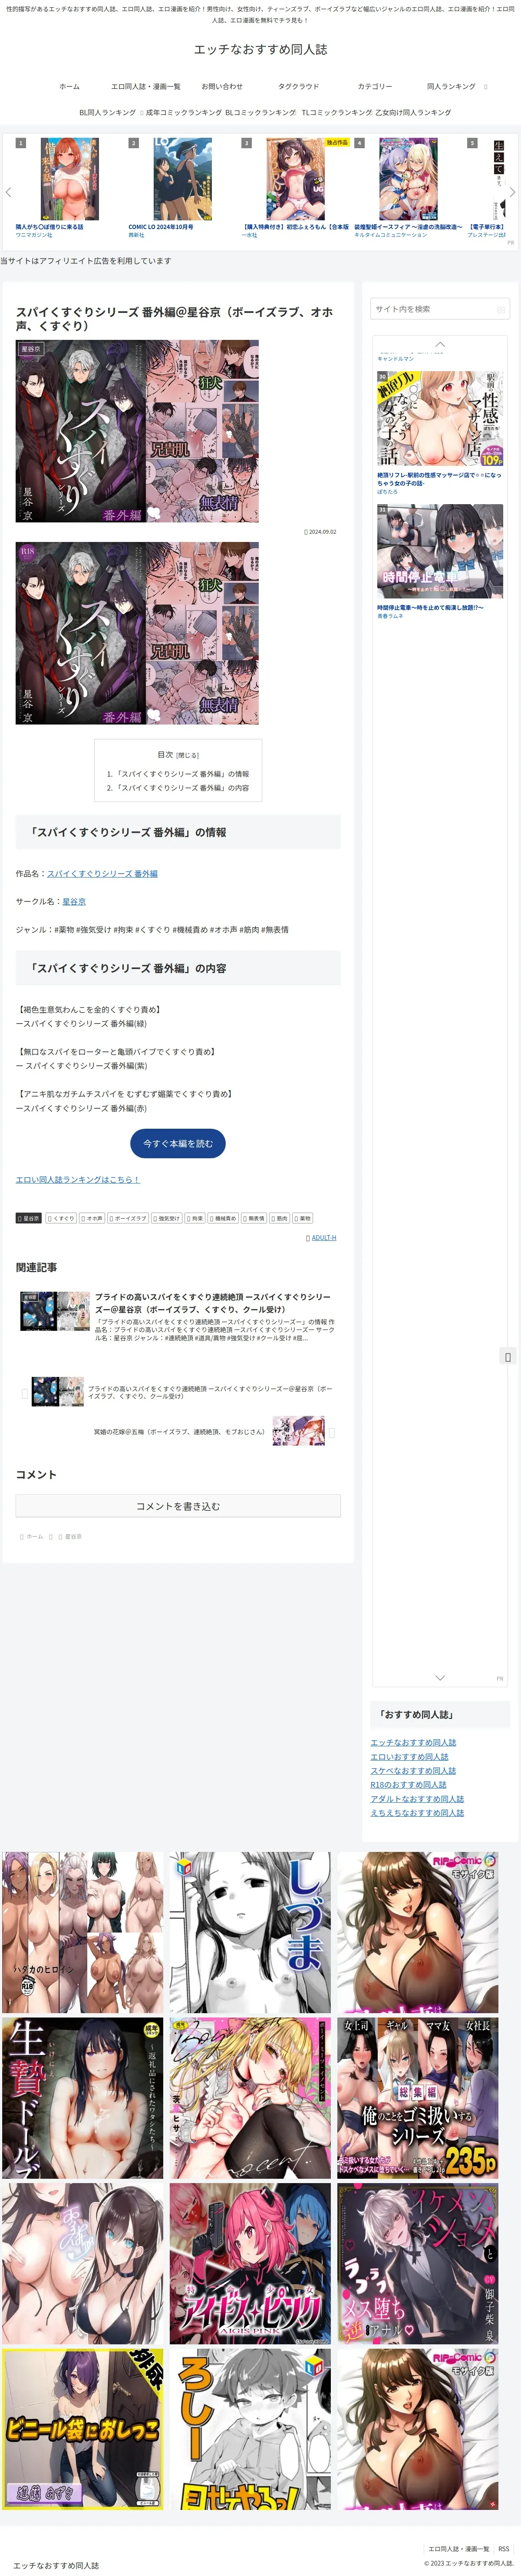
Task: Open the しづま grid thumbnail
Action: tap(250, 1932)
